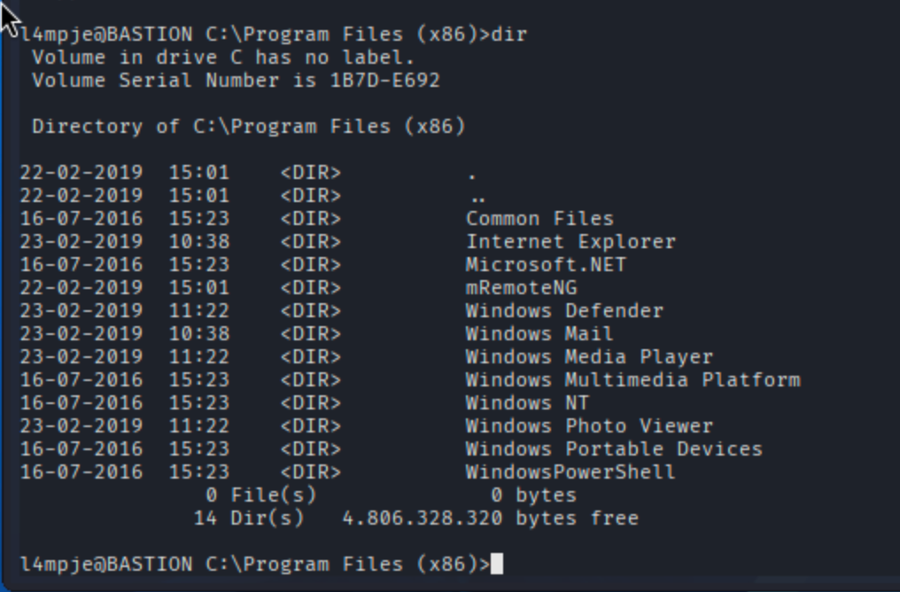
Task: Click the 14 Dir(s) summary text
Action: coord(248,518)
